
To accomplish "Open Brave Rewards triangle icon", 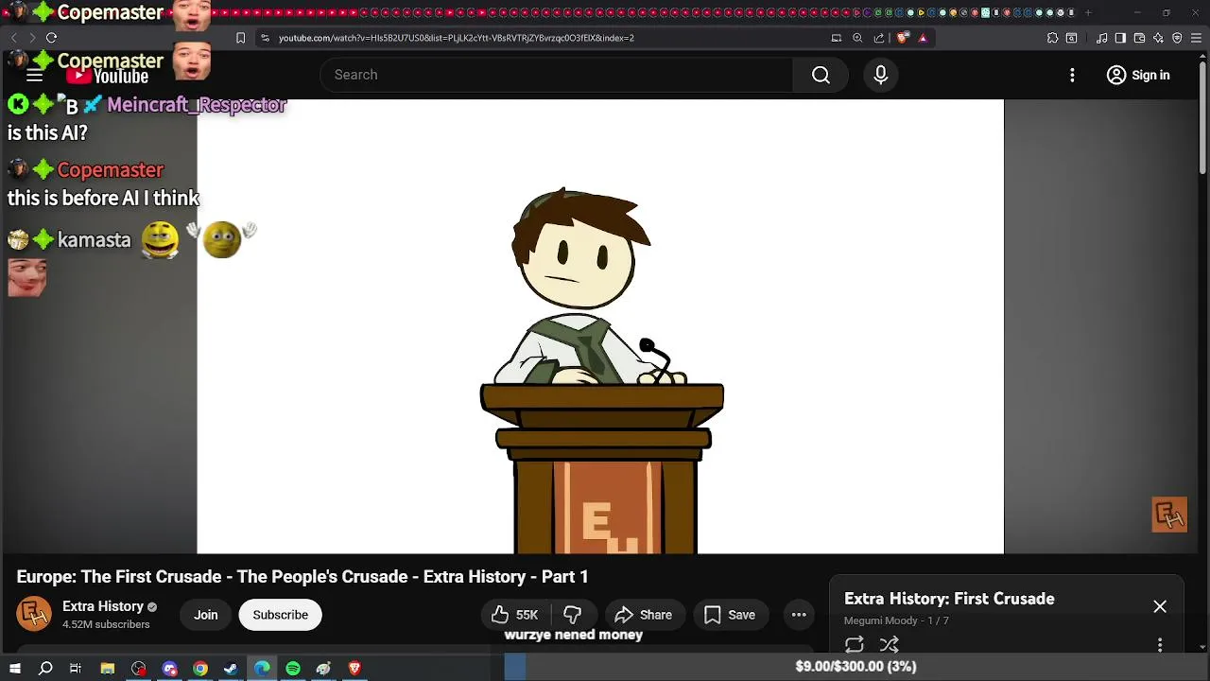I will (923, 38).
